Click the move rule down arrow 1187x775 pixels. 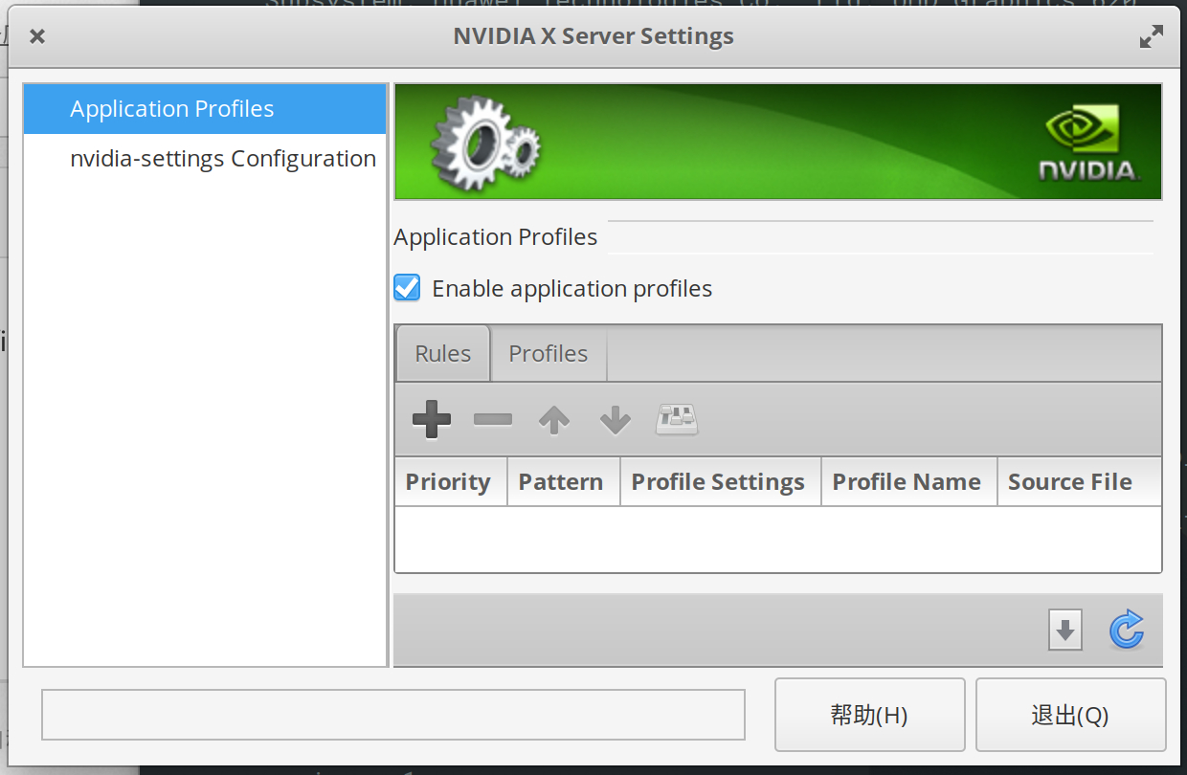coord(616,419)
